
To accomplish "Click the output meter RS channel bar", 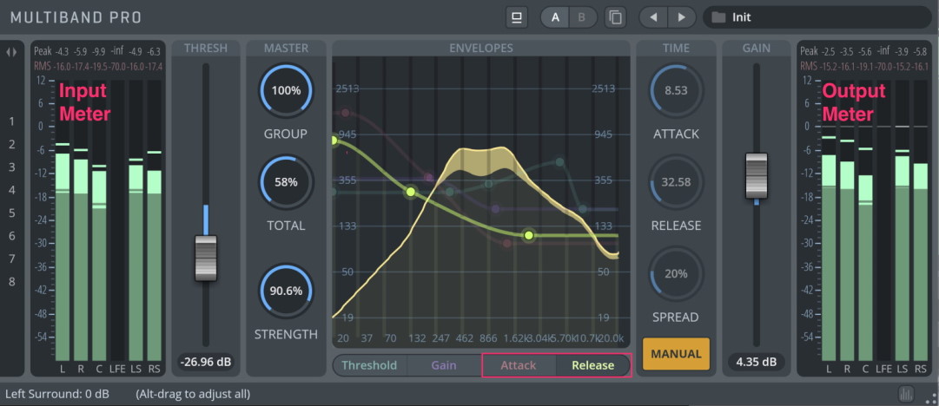I will pos(921,262).
